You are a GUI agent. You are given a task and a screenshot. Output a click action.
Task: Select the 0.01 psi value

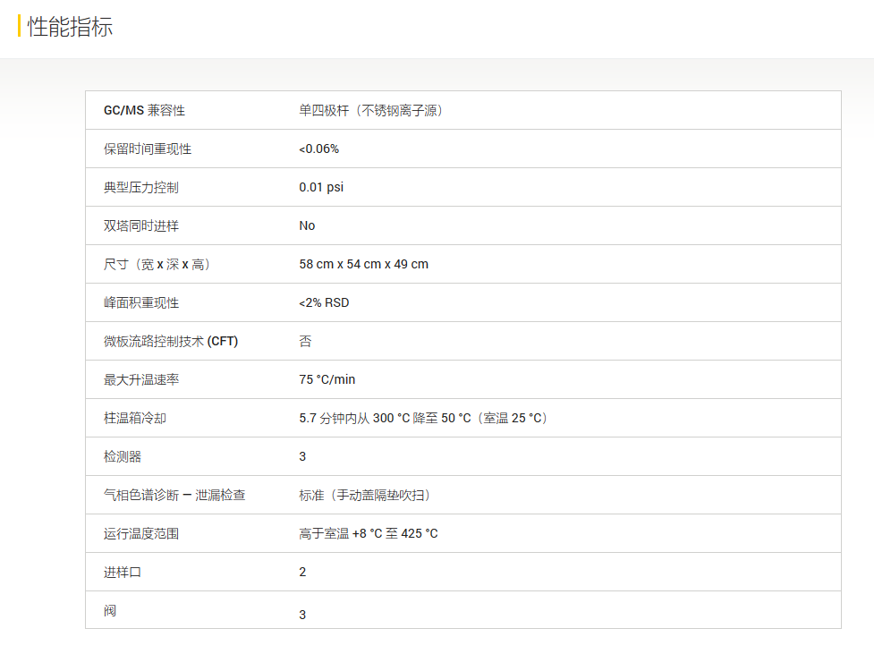click(x=321, y=188)
